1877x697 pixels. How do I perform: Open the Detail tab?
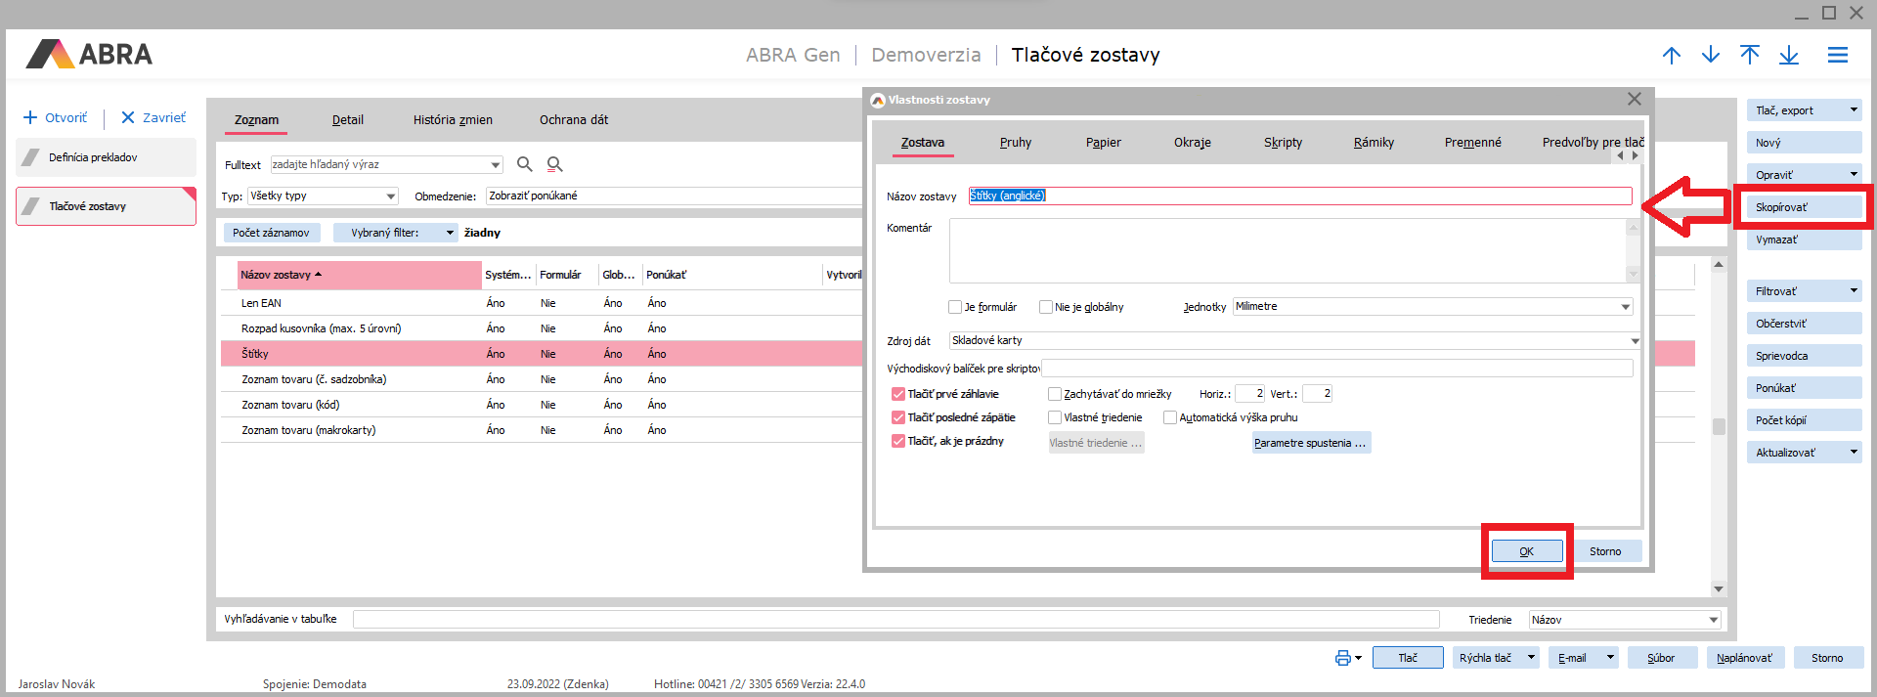click(347, 120)
